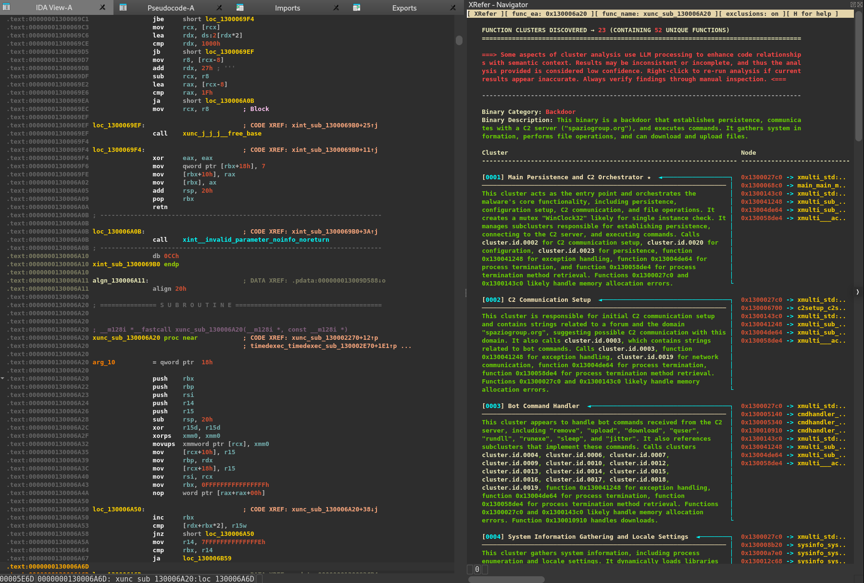Select cluster [0002] C2 Communication Setup
The width and height of the screenshot is (864, 583).
537,300
